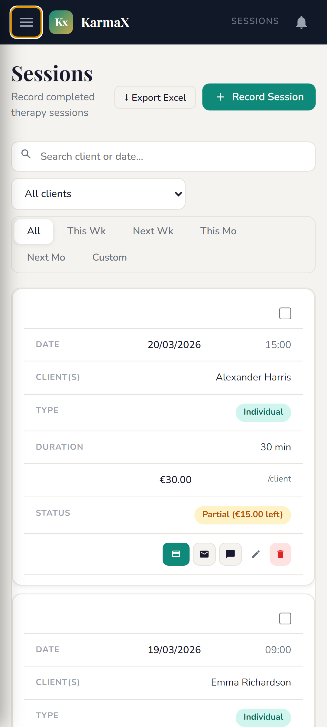Viewport: 327px width, 727px height.
Task: Open the hamburger navigation menu
Action: (x=26, y=22)
